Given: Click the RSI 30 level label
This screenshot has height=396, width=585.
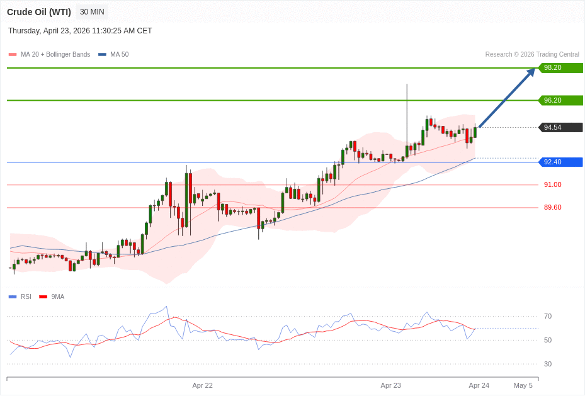Looking at the screenshot, I should pyautogui.click(x=548, y=364).
